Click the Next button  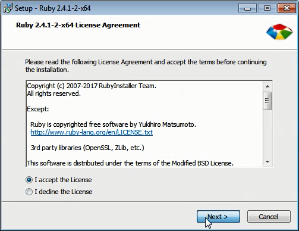pyautogui.click(x=218, y=217)
